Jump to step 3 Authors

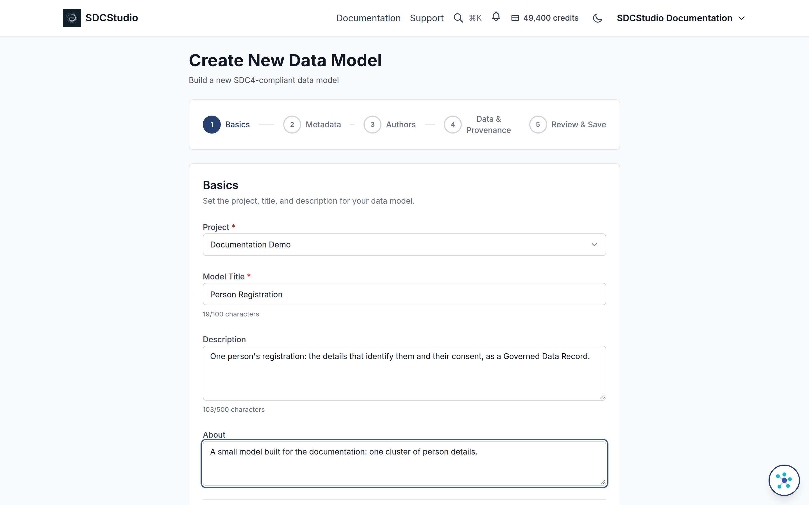tap(389, 125)
